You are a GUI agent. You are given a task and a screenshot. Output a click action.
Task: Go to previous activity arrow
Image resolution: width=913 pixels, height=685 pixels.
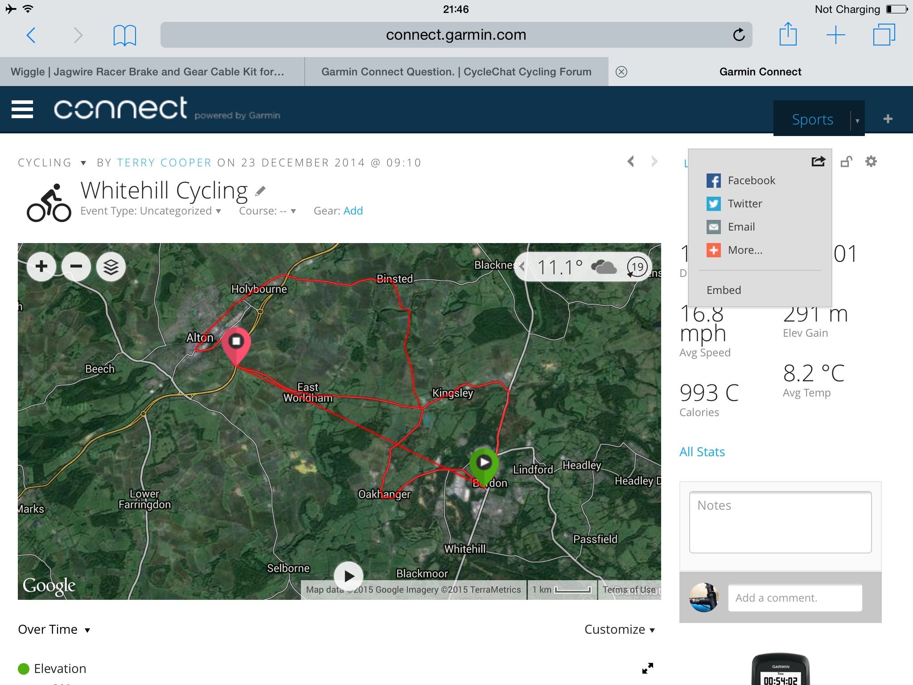(x=630, y=161)
